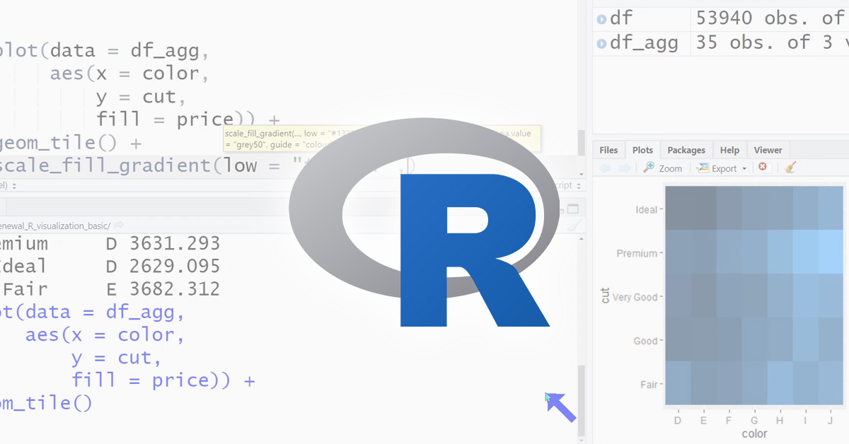Screen dimensions: 849x444
Task: Click the 'Very Good' y-axis label on plot
Action: (635, 298)
